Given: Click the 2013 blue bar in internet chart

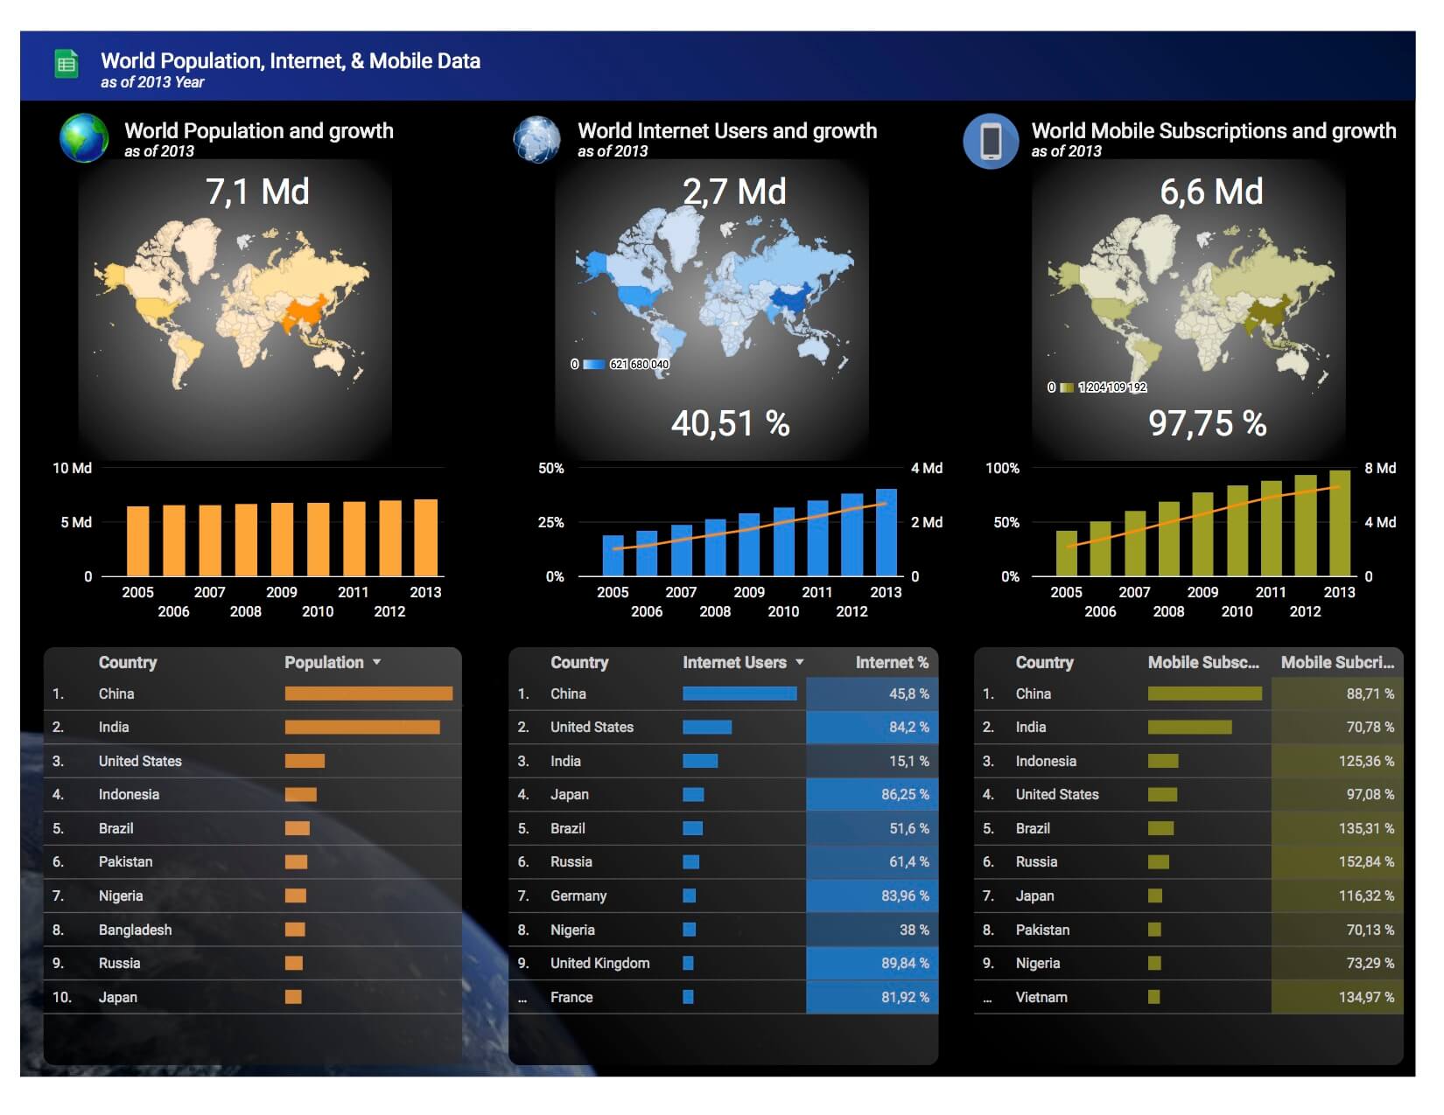Looking at the screenshot, I should (887, 533).
